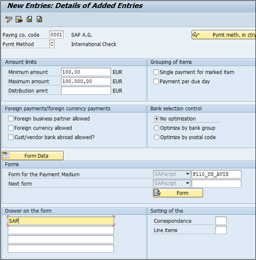Check Single payment for marked item
The width and height of the screenshot is (256, 260).
[156, 72]
